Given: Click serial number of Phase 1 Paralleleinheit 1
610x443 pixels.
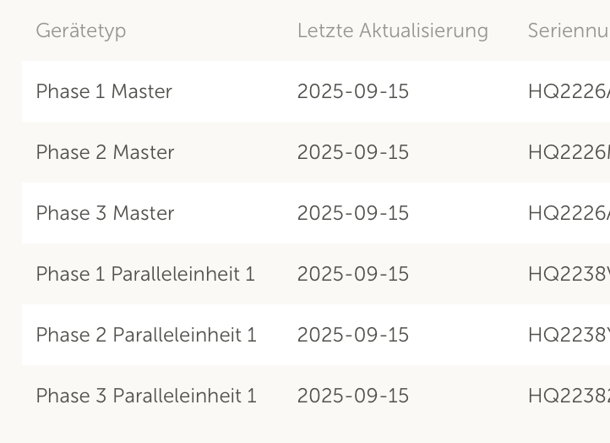Looking at the screenshot, I should click(568, 274).
